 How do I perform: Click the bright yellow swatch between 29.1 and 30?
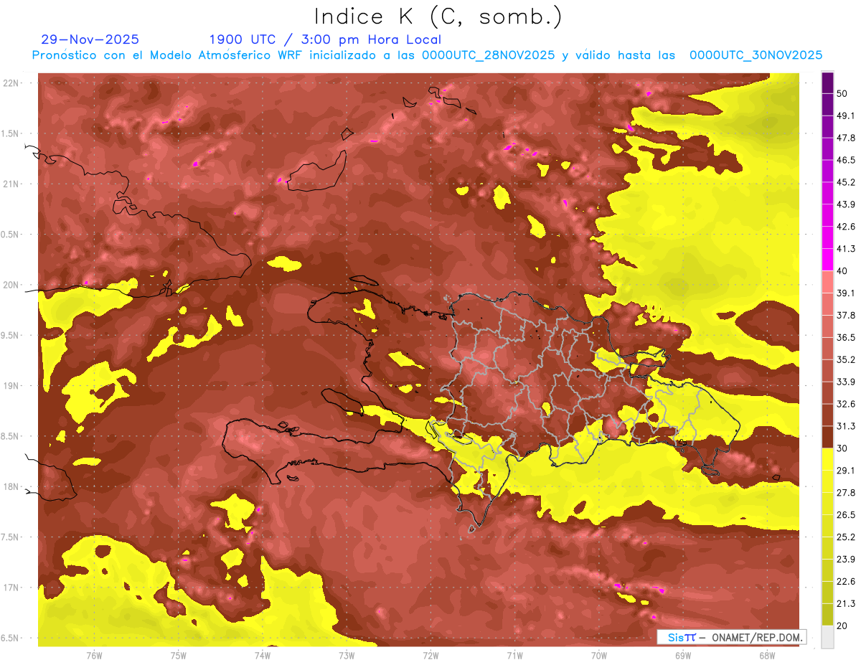[827, 459]
